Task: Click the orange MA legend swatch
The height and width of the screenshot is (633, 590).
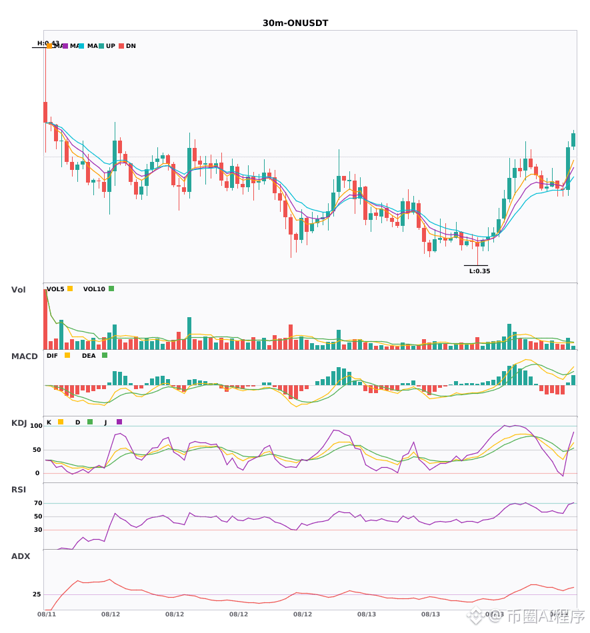Action: [x=49, y=46]
